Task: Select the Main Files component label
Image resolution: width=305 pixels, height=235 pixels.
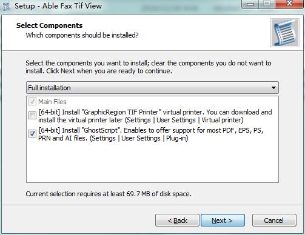Action: click(x=52, y=102)
